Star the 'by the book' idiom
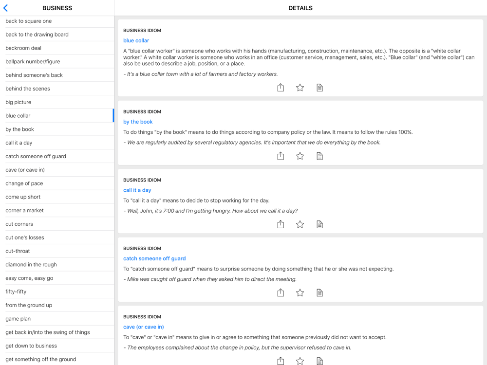 point(300,156)
